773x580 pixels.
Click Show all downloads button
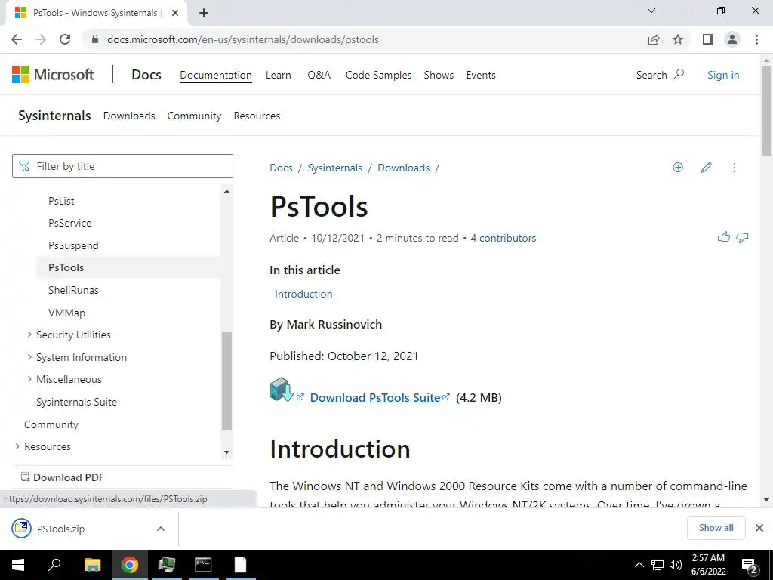coord(716,528)
